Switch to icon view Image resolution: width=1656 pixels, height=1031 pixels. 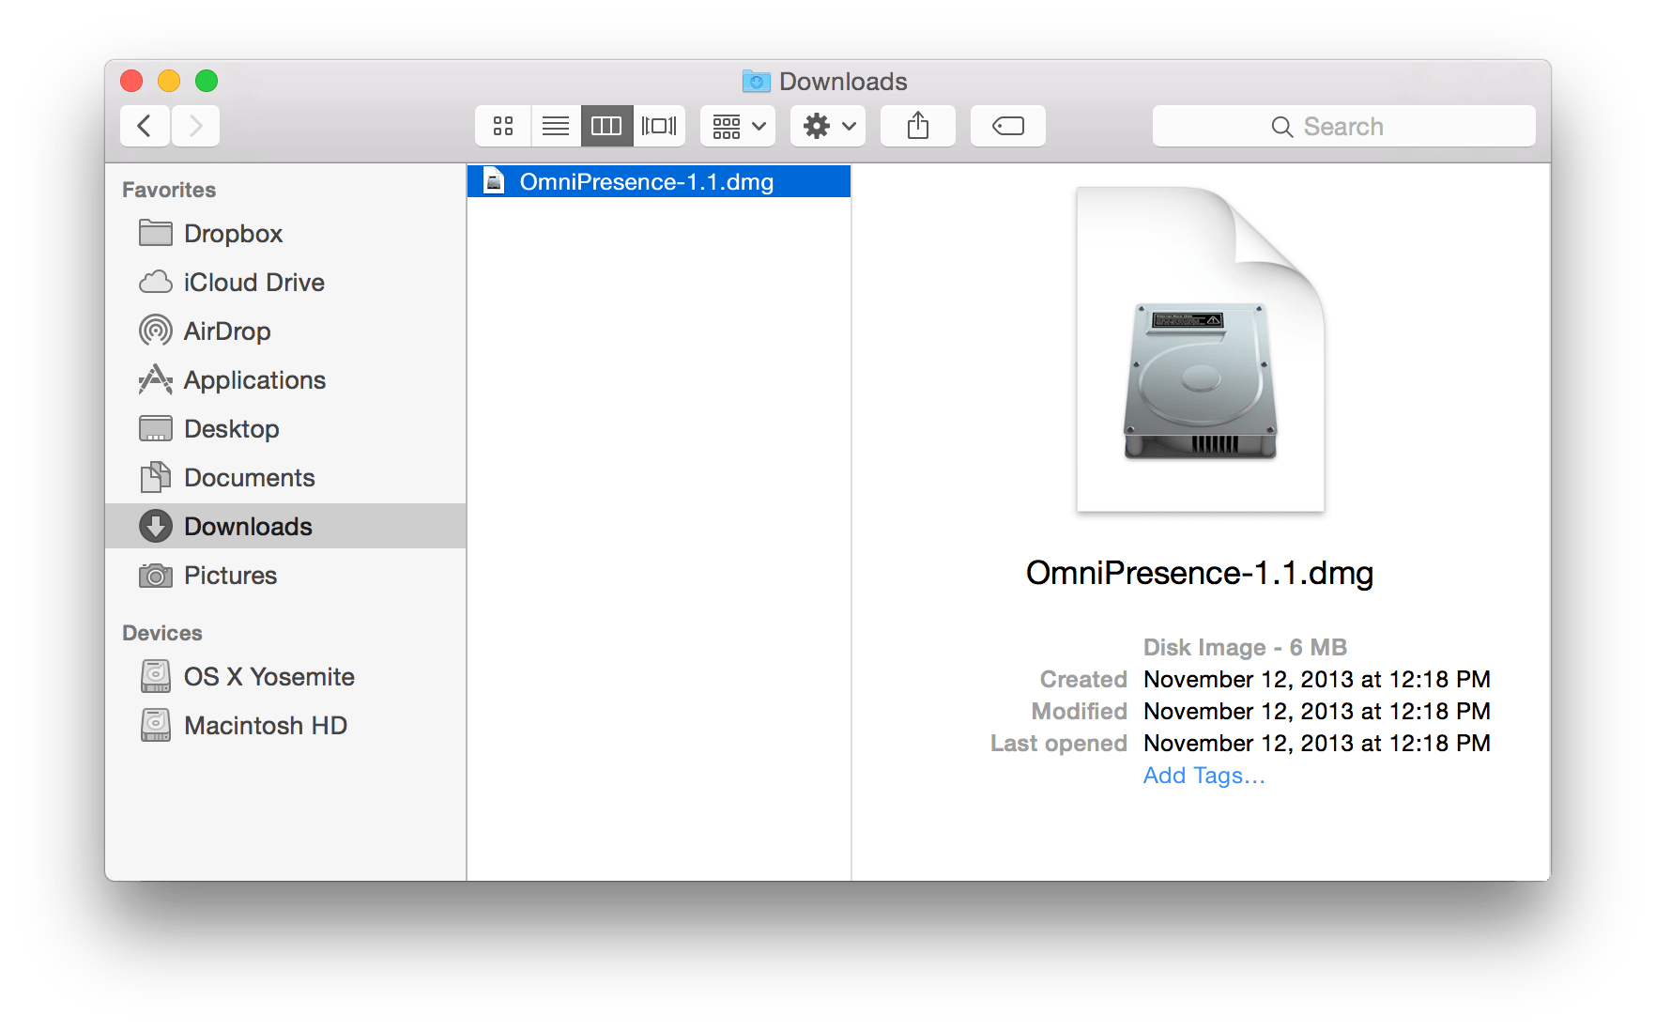503,126
